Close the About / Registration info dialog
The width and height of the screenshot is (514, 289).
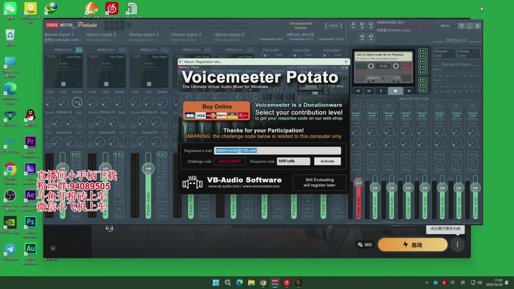(x=346, y=62)
